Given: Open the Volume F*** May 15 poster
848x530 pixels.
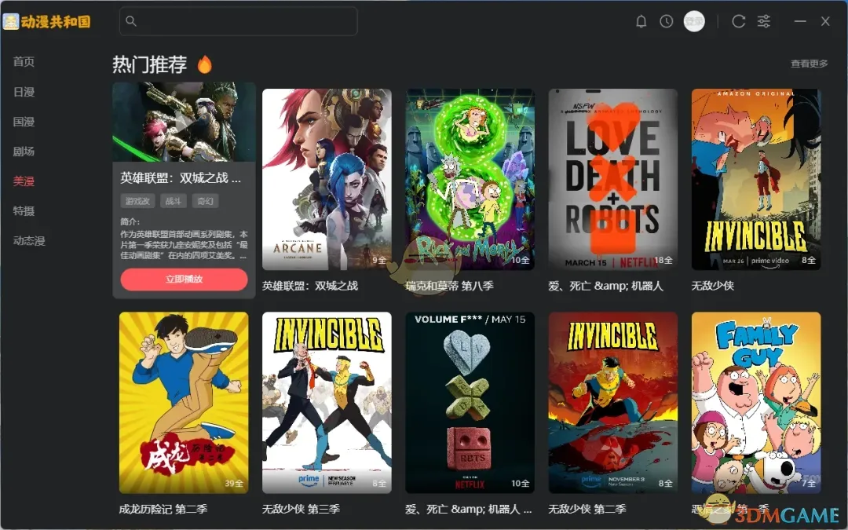Looking at the screenshot, I should coord(470,402).
